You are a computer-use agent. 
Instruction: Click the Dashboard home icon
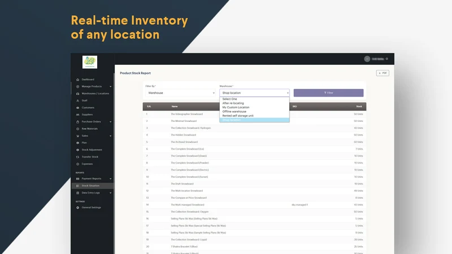(77, 80)
